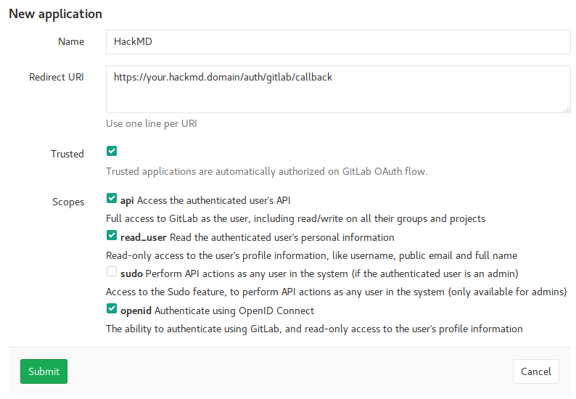Uncheck the Trusted checkbox
Screen dimensions: 576x399
[112, 151]
